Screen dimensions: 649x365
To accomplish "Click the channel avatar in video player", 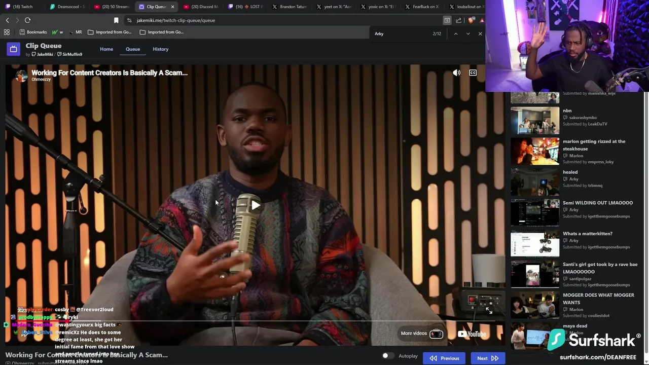I will pos(21,76).
